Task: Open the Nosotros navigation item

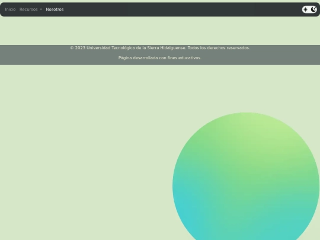Action: (55, 9)
